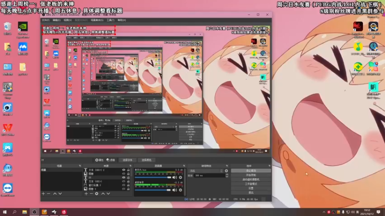Open Recycle Bin on the desktop
Viewport: 385px width, 216px height.
coord(8,29)
